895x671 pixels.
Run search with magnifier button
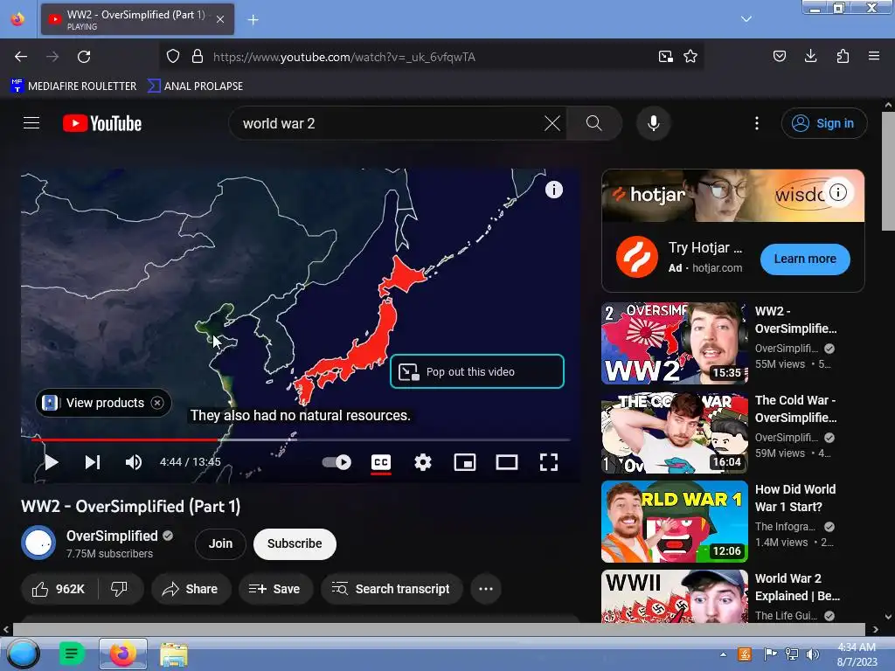click(x=593, y=123)
